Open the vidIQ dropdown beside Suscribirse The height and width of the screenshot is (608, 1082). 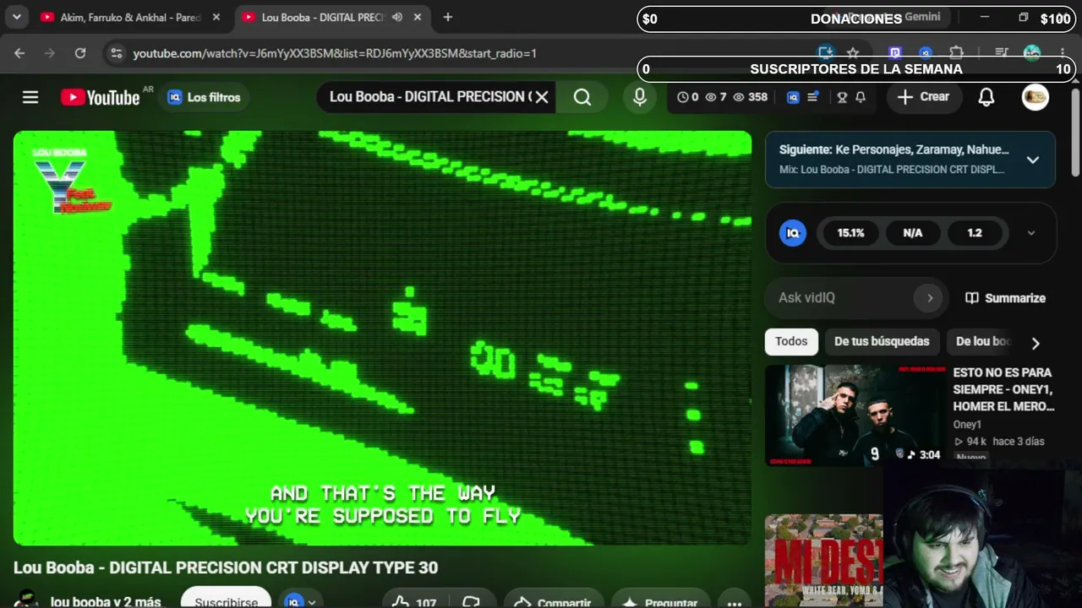click(x=302, y=600)
